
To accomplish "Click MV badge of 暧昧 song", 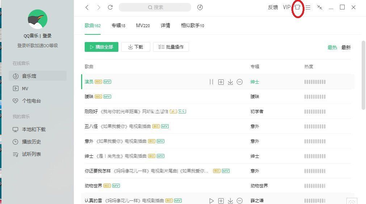I will coord(108,96).
